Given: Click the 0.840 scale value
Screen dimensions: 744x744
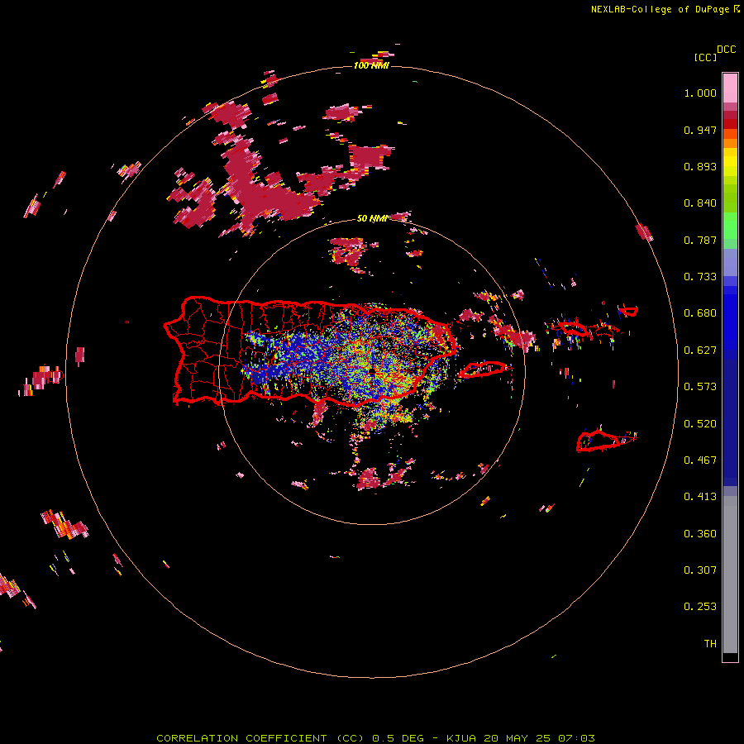Looking at the screenshot, I should [x=700, y=203].
